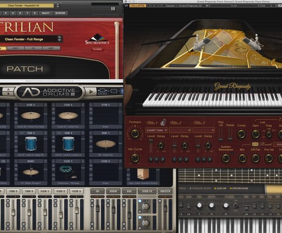Toggle the Reverb on switch
The height and width of the screenshot is (233, 282).
coord(255,144)
